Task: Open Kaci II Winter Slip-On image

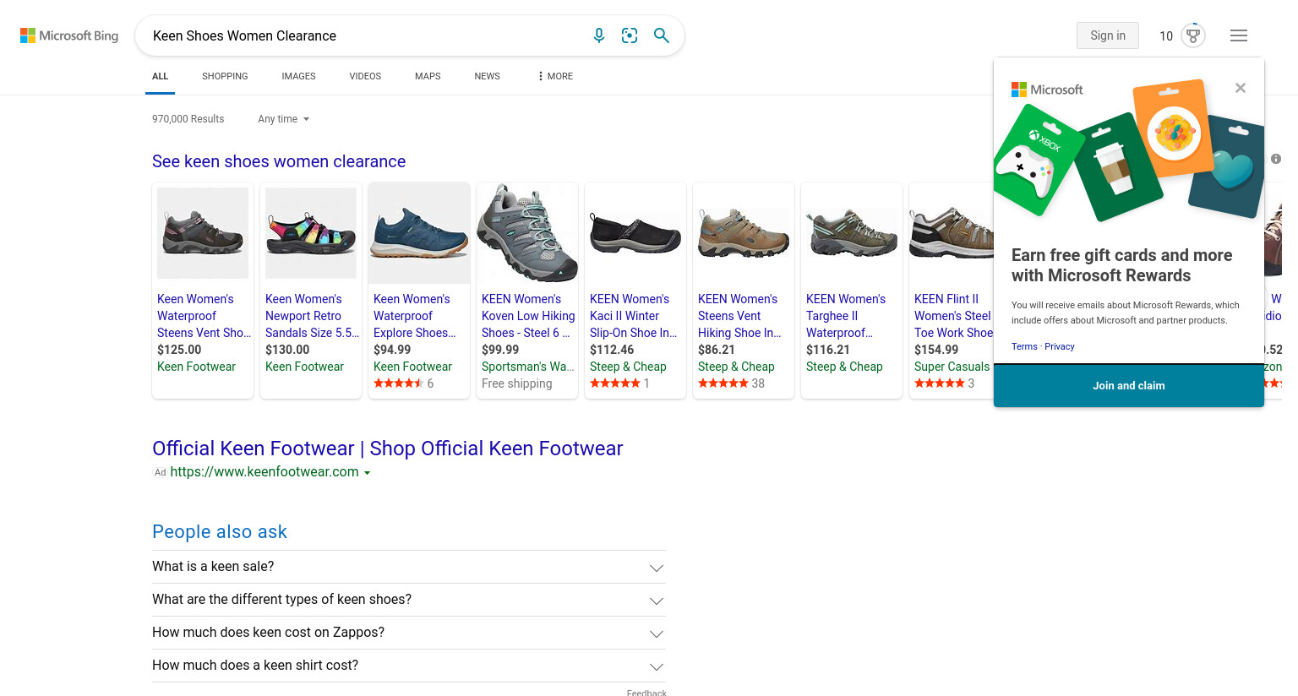Action: click(x=635, y=233)
